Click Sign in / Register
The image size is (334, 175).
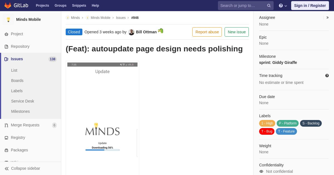tap(310, 6)
